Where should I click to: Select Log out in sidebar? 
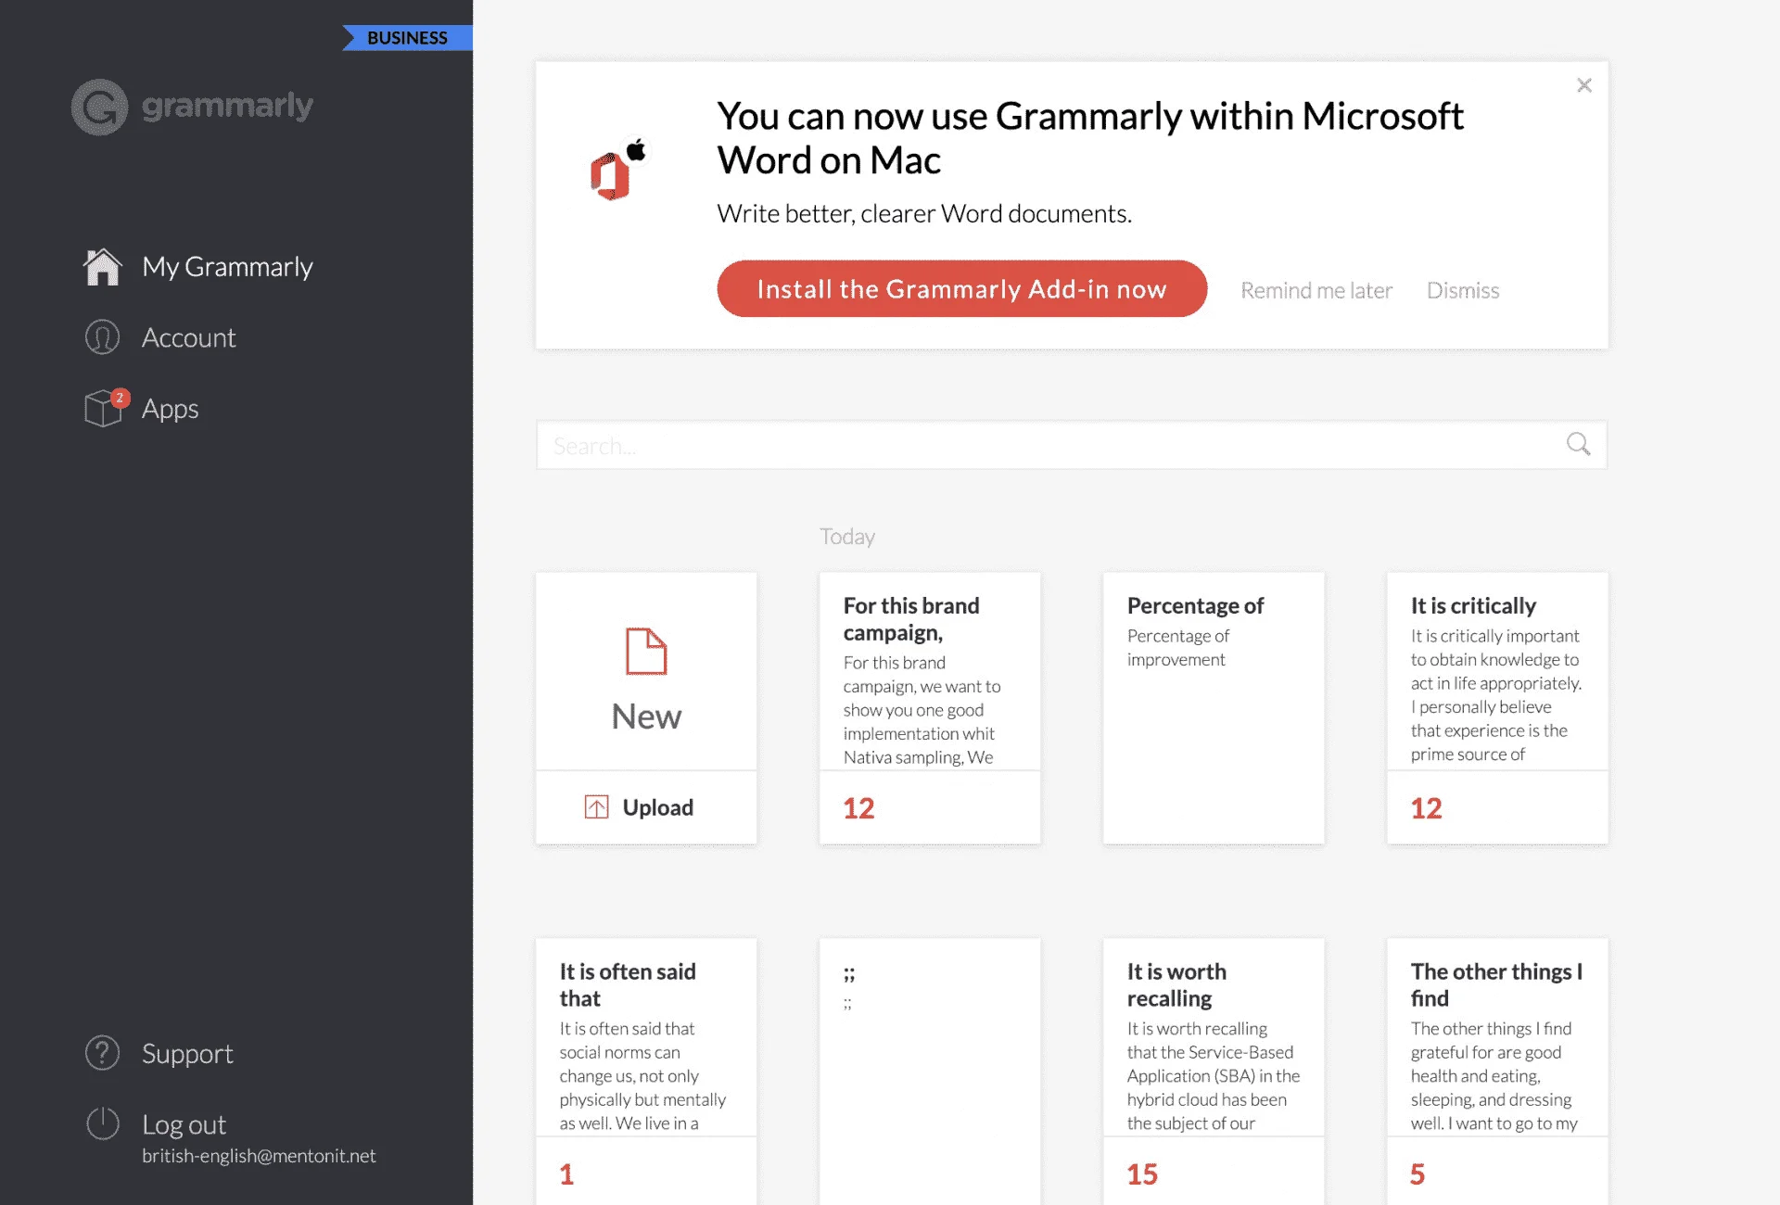(x=184, y=1124)
